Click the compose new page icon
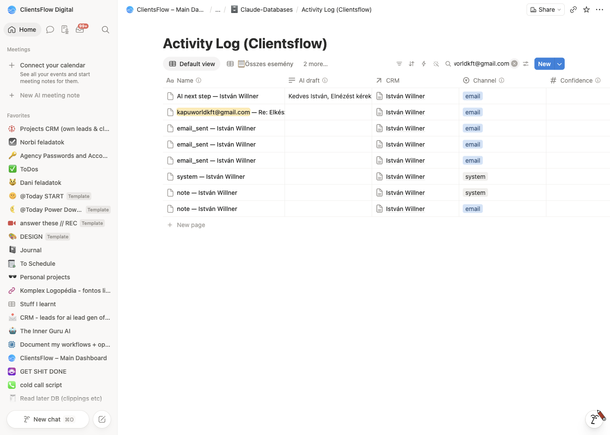The image size is (610, 435). (x=102, y=419)
